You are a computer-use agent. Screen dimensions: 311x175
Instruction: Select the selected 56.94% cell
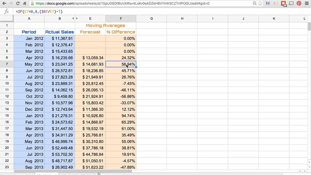pos(121,64)
